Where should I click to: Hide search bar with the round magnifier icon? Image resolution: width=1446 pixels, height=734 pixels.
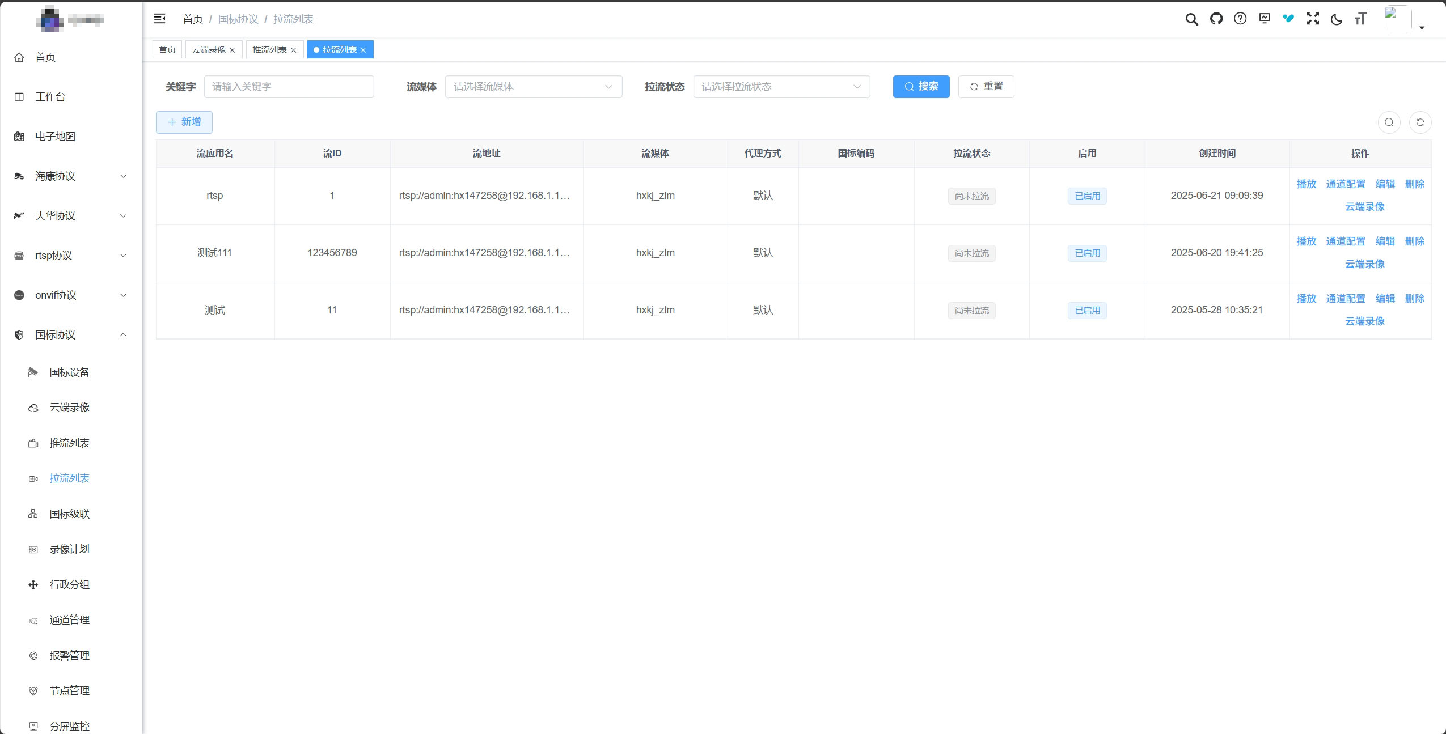point(1389,122)
